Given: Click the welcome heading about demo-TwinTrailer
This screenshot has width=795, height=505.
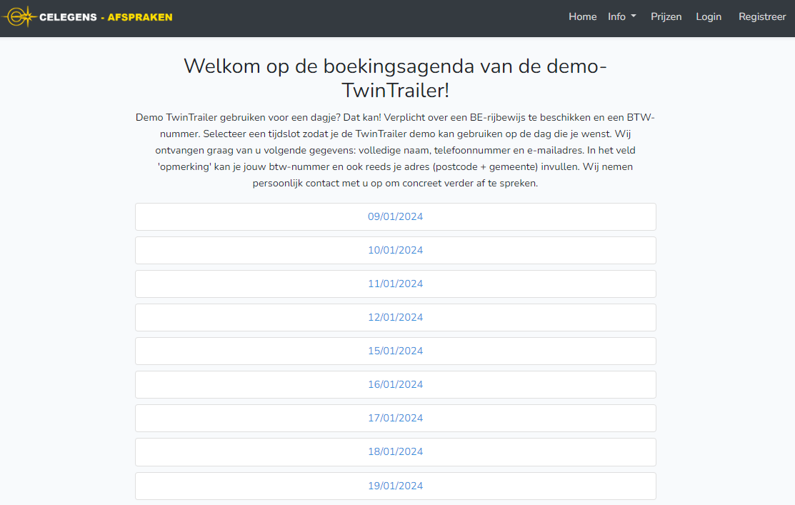Looking at the screenshot, I should click(396, 78).
